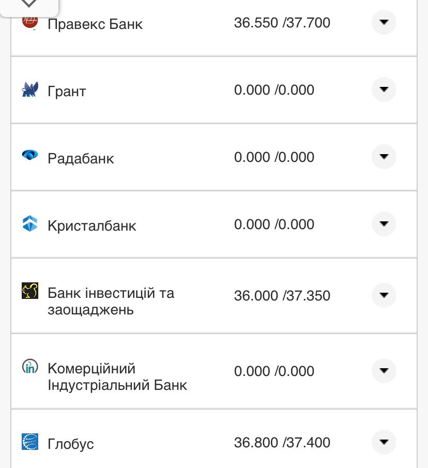The image size is (428, 468).
Task: Expand Комерційний Індустріальний Банк row arrow
Action: (384, 371)
